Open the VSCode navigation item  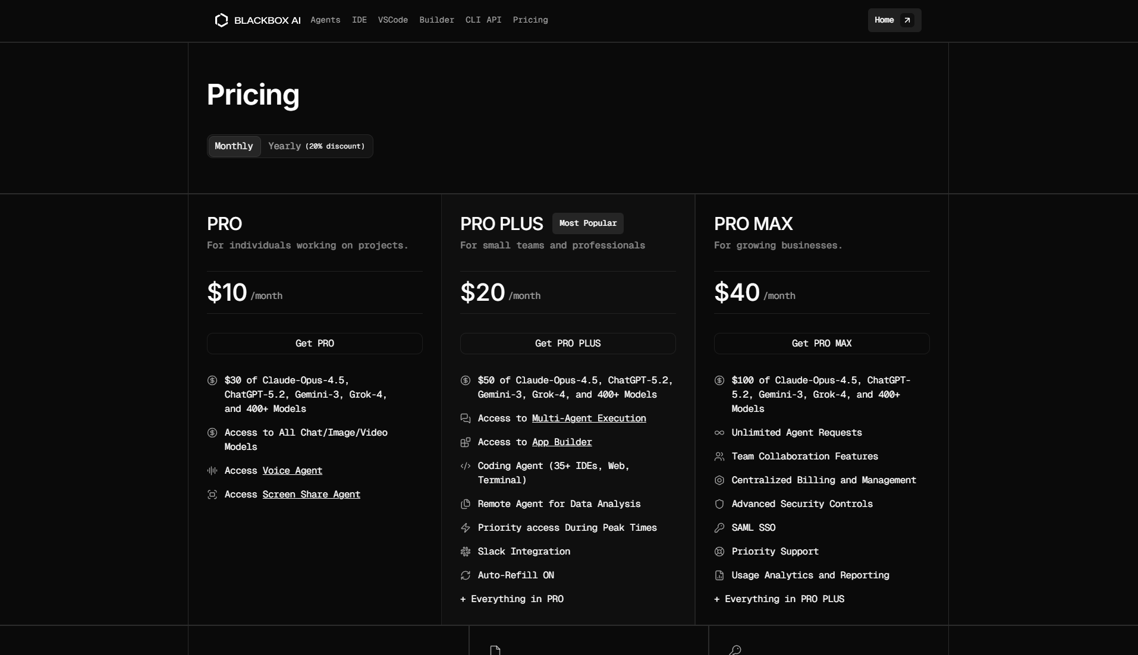pos(393,20)
